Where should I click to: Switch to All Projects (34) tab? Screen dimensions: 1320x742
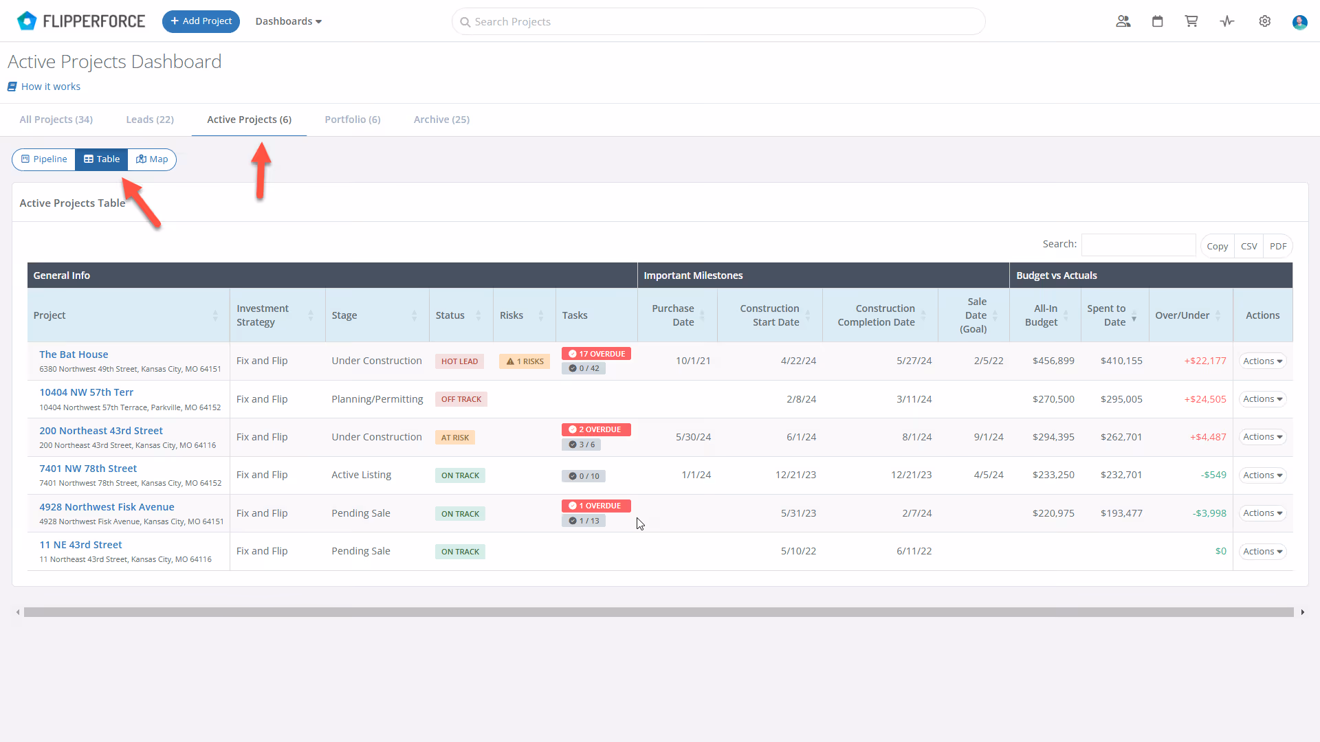[56, 120]
